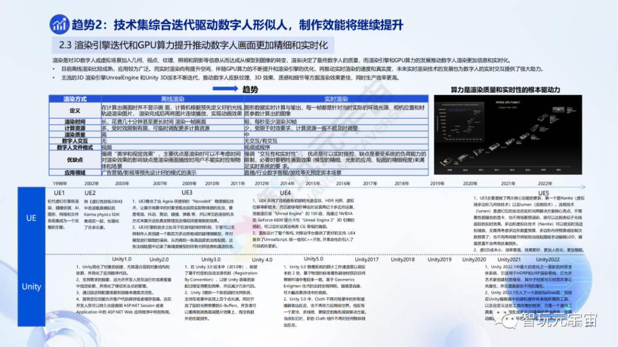618x347 pixels.
Task: Click the Unity1.0 version label
Action: pyautogui.click(x=121, y=259)
